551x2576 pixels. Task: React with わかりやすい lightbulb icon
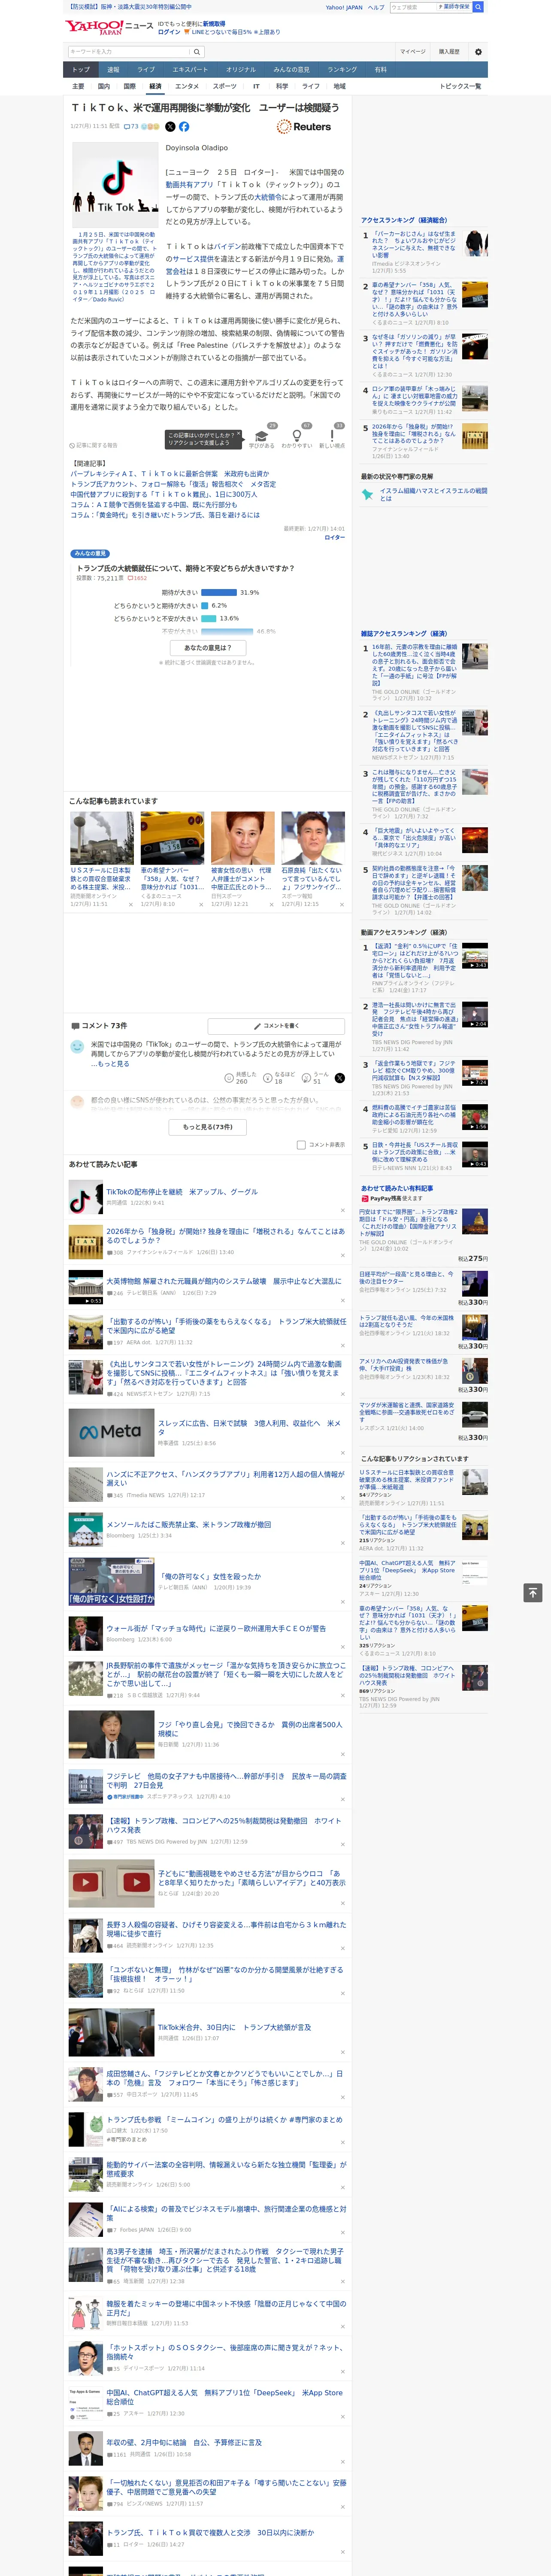point(297,437)
